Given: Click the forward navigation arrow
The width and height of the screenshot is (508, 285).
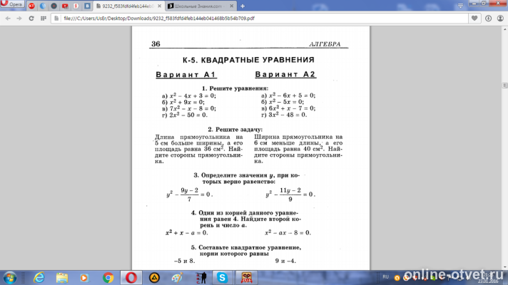Looking at the screenshot, I should click(x=19, y=19).
